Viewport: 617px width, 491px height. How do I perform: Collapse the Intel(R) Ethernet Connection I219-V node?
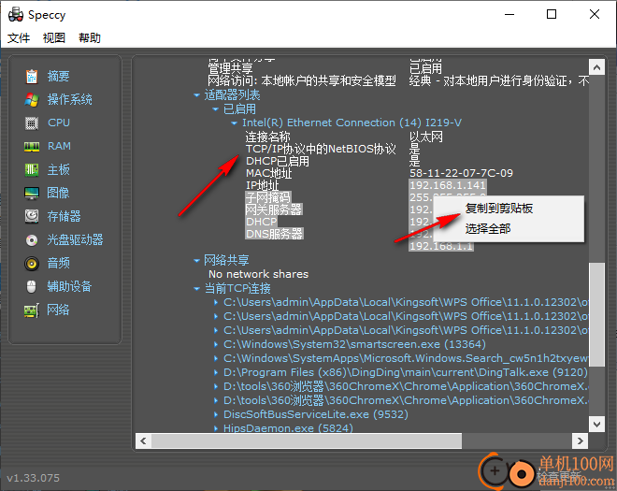[234, 123]
